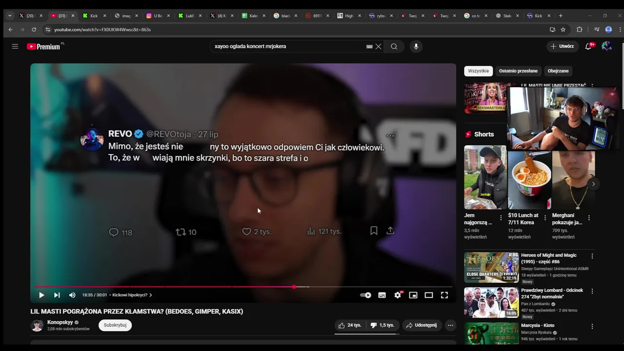Viewport: 624px width, 351px height.
Task: Open options for 'Jem najgorszą' short
Action: click(501, 218)
